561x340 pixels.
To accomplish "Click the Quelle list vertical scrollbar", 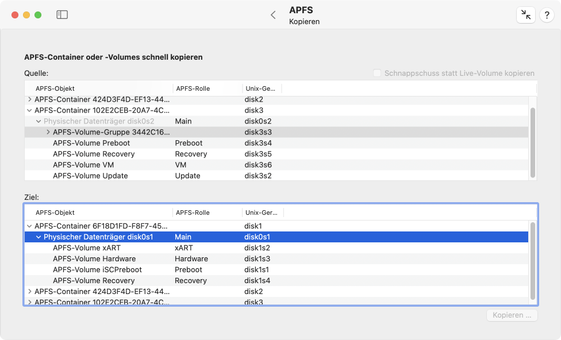I will 533,142.
